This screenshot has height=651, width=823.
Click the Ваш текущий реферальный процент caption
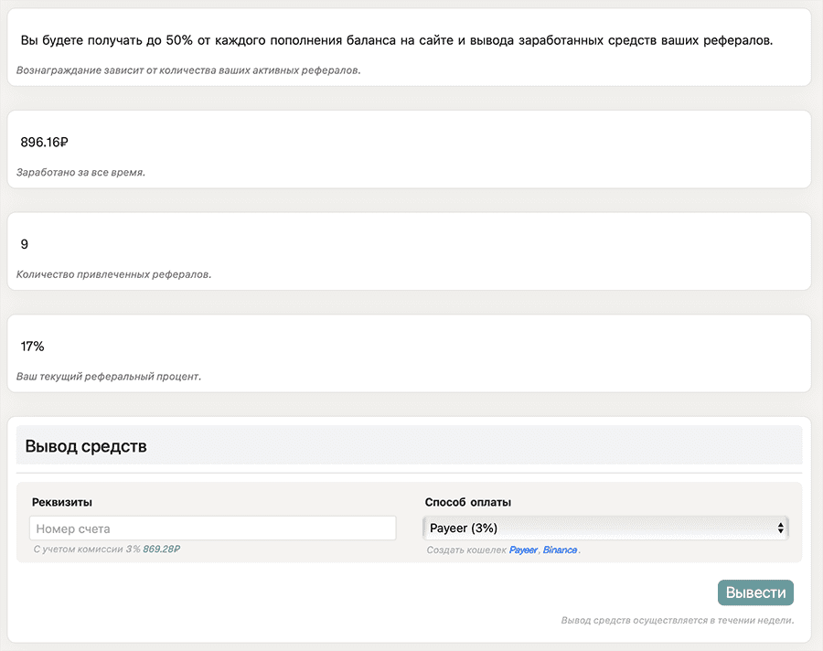click(108, 377)
